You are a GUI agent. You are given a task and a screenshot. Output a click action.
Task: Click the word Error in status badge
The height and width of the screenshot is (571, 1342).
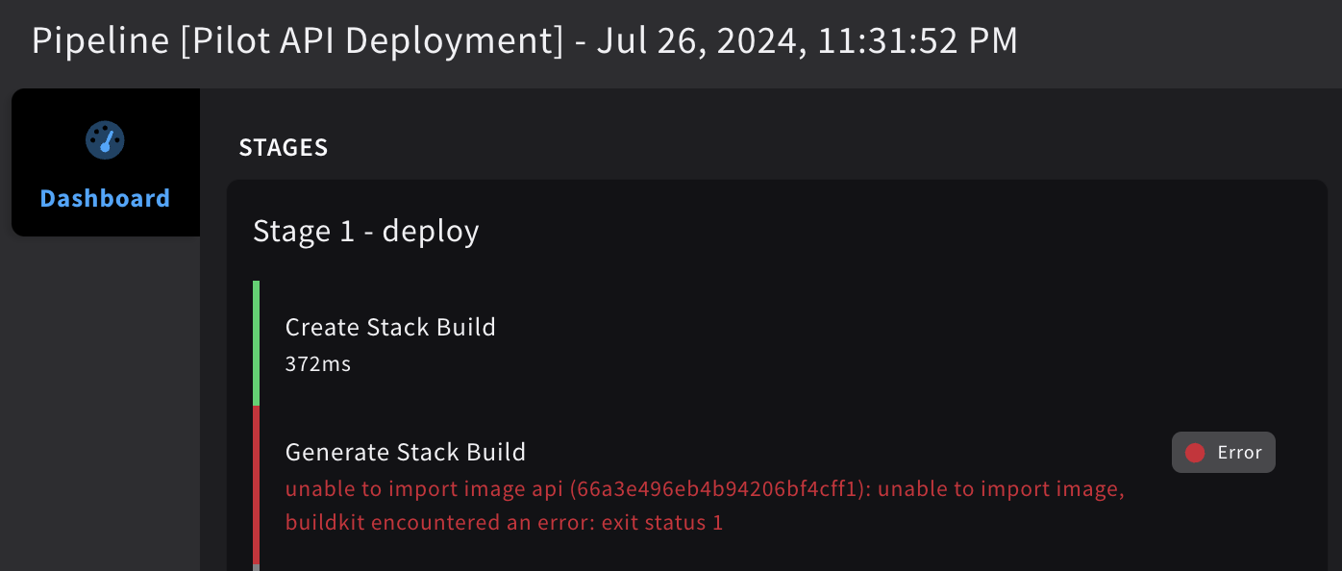click(1239, 453)
